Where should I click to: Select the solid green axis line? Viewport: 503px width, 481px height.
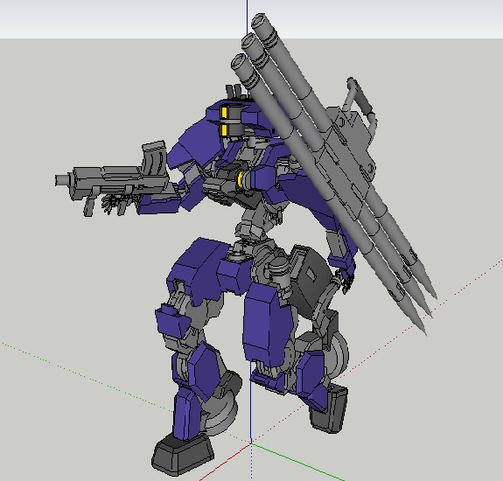tap(297, 462)
